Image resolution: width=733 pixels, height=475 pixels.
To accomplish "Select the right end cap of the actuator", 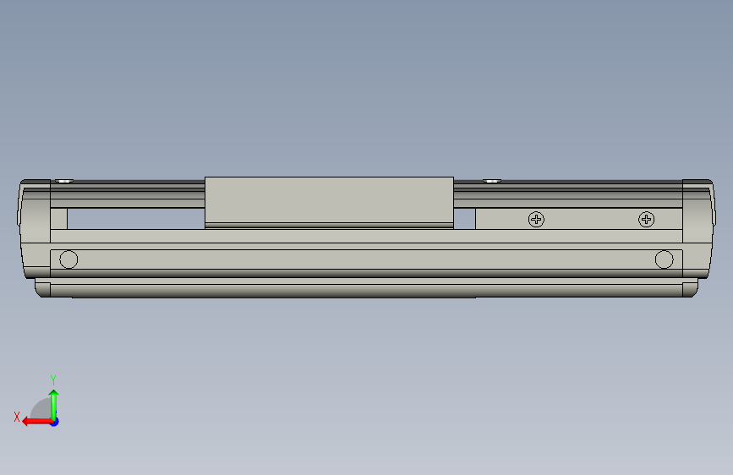I will 699,229.
